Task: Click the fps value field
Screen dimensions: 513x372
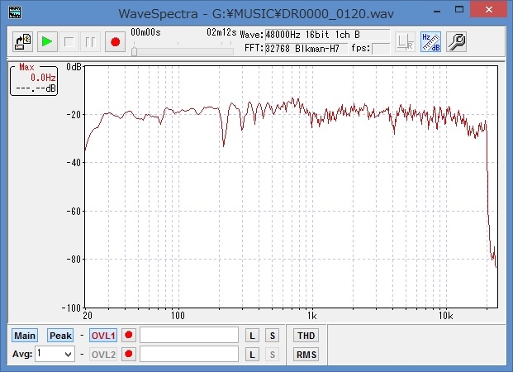Action: point(381,49)
